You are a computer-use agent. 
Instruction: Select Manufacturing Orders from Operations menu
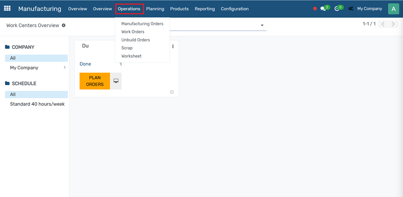pyautogui.click(x=142, y=24)
